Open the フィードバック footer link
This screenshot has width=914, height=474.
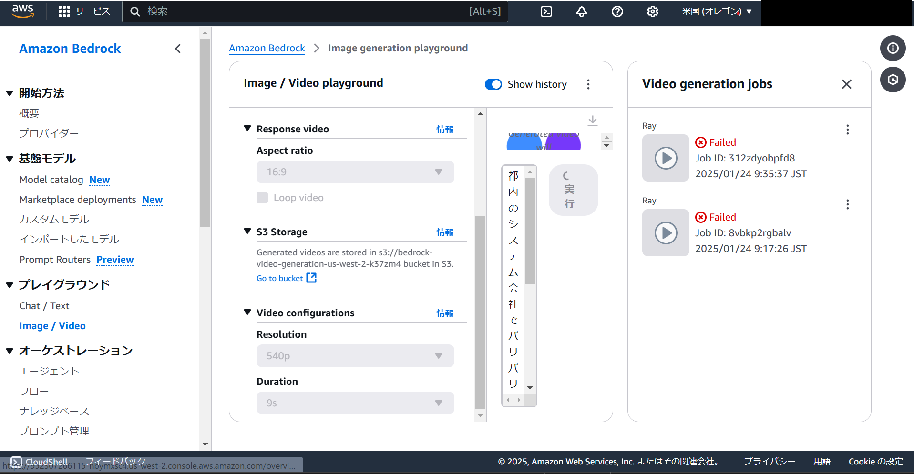coord(116,461)
